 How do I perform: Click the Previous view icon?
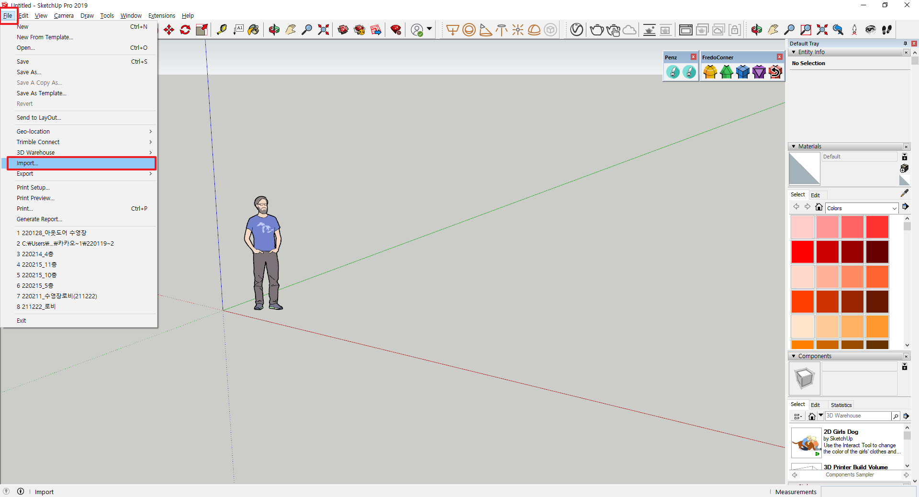(838, 30)
